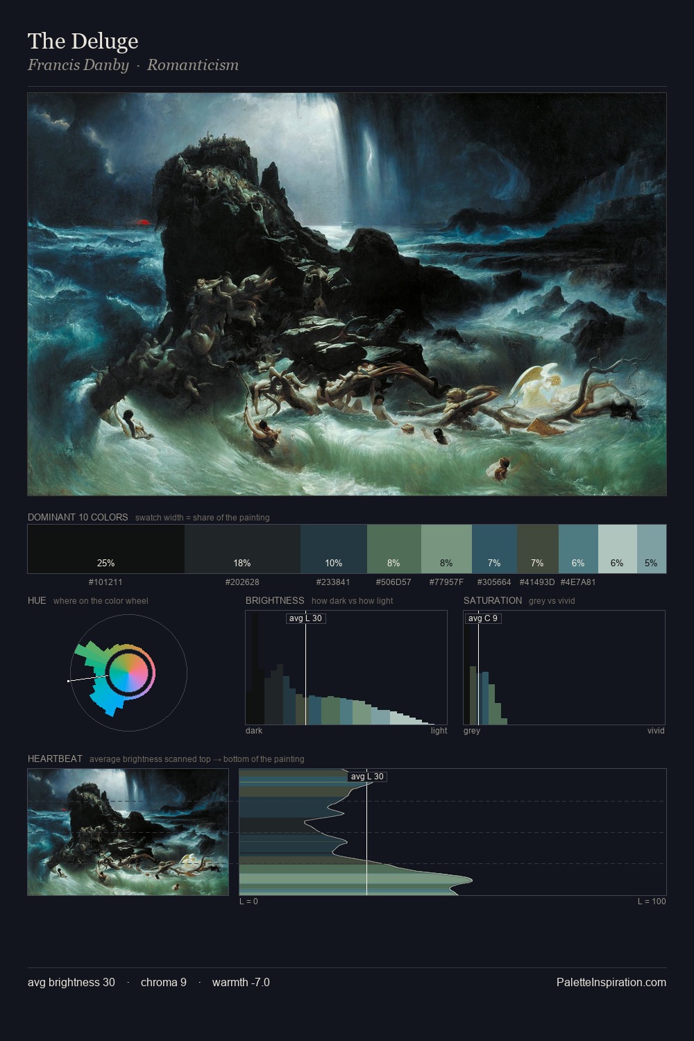The width and height of the screenshot is (694, 1041).
Task: Select the hex label #4E7A81
Action: (578, 582)
